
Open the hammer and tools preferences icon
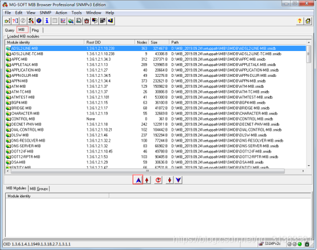pyautogui.click(x=31, y=21)
